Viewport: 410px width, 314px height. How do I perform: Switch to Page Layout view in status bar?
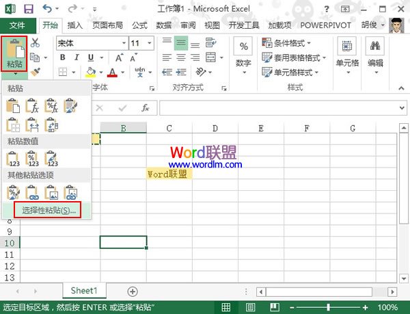250,307
